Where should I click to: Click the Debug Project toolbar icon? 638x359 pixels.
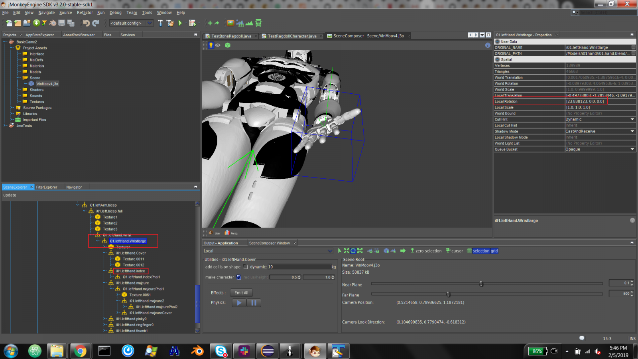tap(193, 23)
